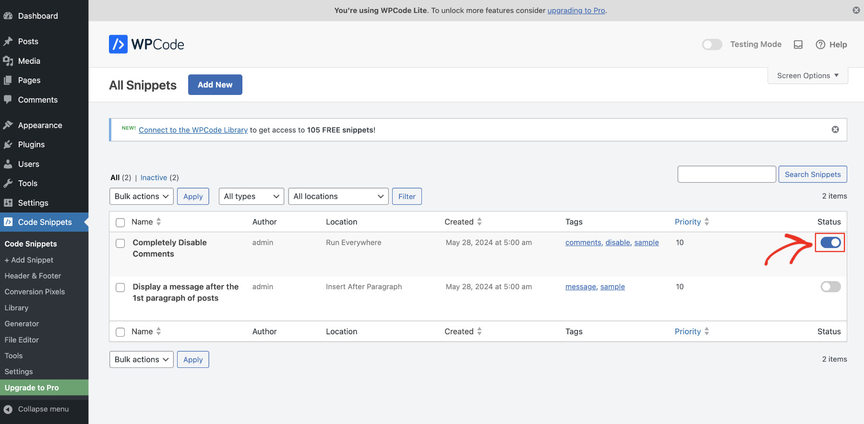
Task: Dismiss the WPCode Library notice
Action: tap(835, 130)
